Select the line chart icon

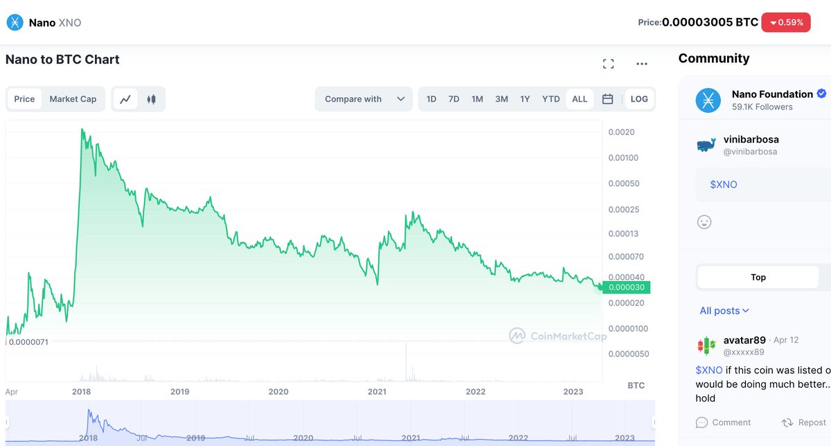click(x=125, y=99)
